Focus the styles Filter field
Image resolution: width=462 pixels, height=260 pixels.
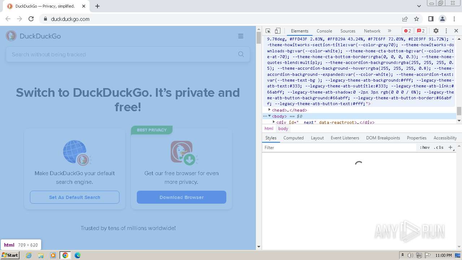(339, 147)
